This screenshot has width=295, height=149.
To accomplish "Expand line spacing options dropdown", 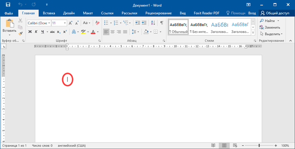I will 138,32.
